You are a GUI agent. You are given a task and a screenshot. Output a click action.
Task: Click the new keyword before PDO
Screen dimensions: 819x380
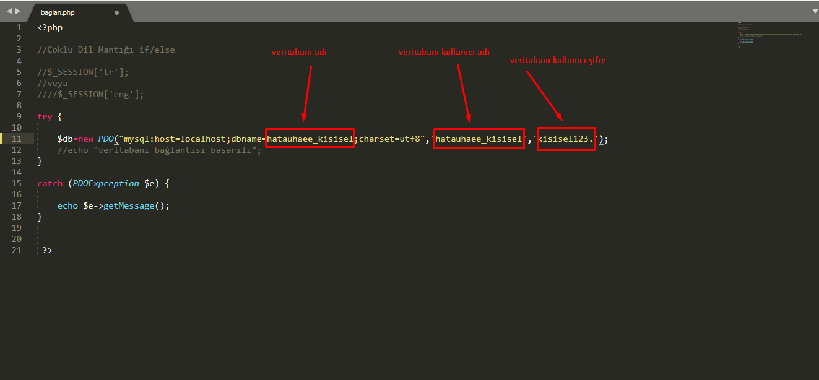tap(85, 139)
